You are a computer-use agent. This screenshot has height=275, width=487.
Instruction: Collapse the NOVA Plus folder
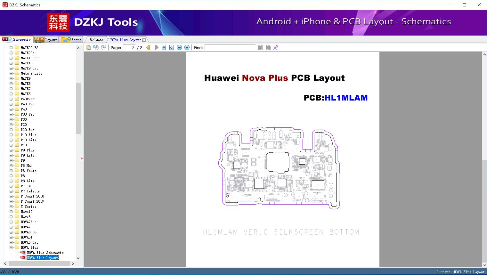(x=11, y=247)
